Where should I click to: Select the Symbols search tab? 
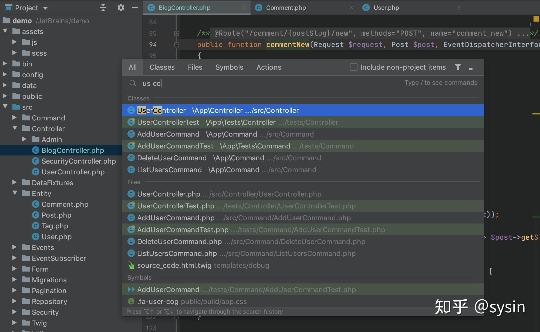(229, 67)
